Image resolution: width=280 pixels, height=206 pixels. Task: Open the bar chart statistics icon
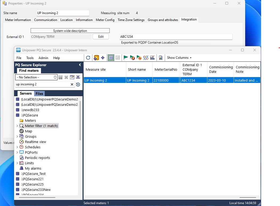coord(152,58)
